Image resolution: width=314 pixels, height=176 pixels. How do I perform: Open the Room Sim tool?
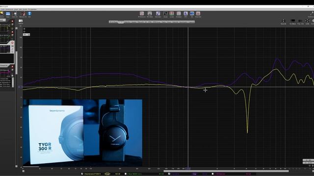(198, 14)
